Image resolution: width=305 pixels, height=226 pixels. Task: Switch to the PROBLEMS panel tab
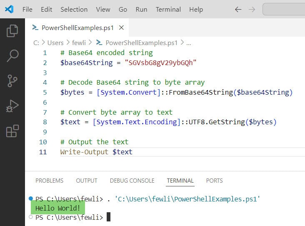50,181
